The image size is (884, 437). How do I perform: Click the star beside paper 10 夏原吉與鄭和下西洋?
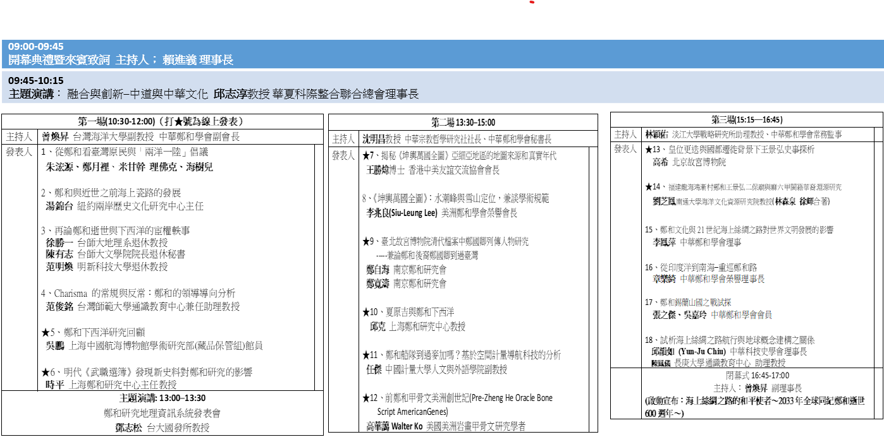point(366,312)
